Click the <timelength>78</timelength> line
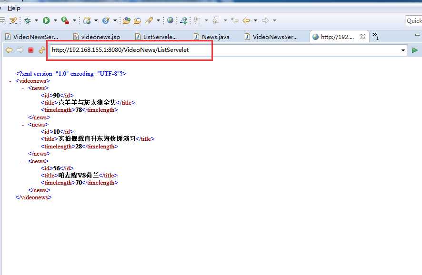 click(80, 110)
